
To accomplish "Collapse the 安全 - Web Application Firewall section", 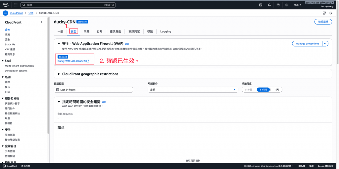I will 59,44.
